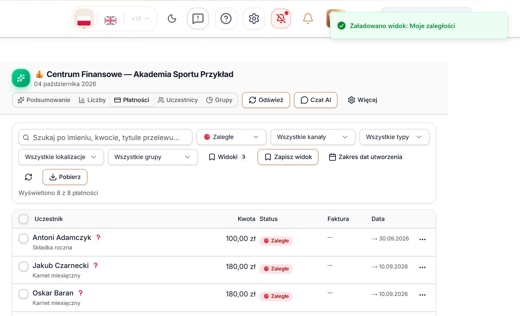
Task: Open the Wszystkie kanały dropdown
Action: 313,137
